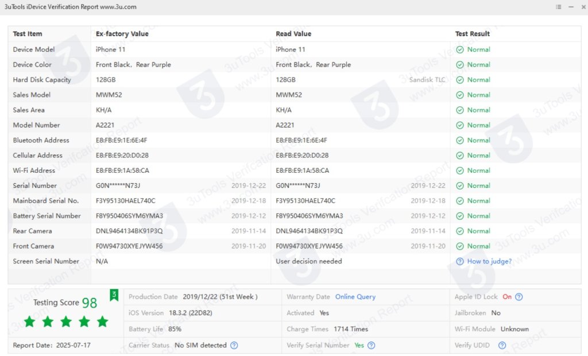The image size is (588, 356).
Task: Select the Hard Disk Capacity result check icon
Action: [460, 80]
